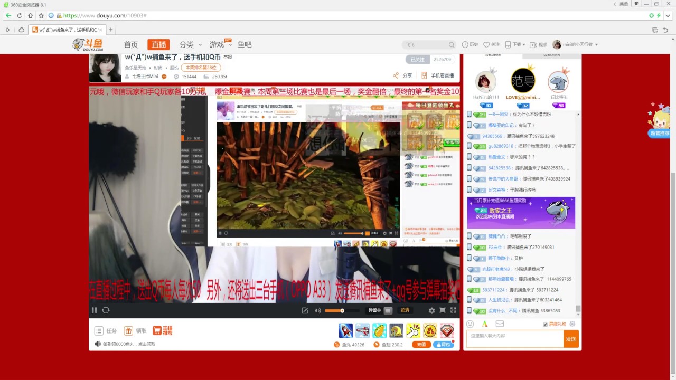Open 手机看直播 mobile viewing
The height and width of the screenshot is (380, 676).
point(437,75)
